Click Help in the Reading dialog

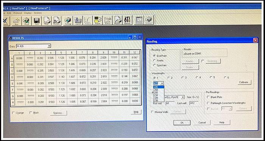pos(222,122)
